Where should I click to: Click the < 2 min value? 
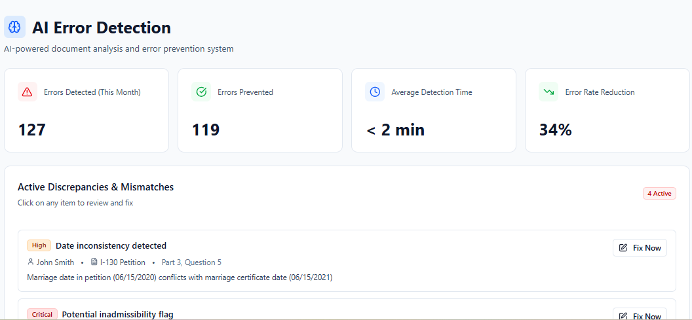(395, 130)
